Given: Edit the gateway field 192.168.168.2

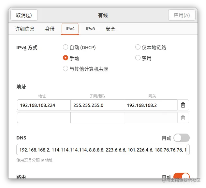Looking at the screenshot, I should click(151, 105).
